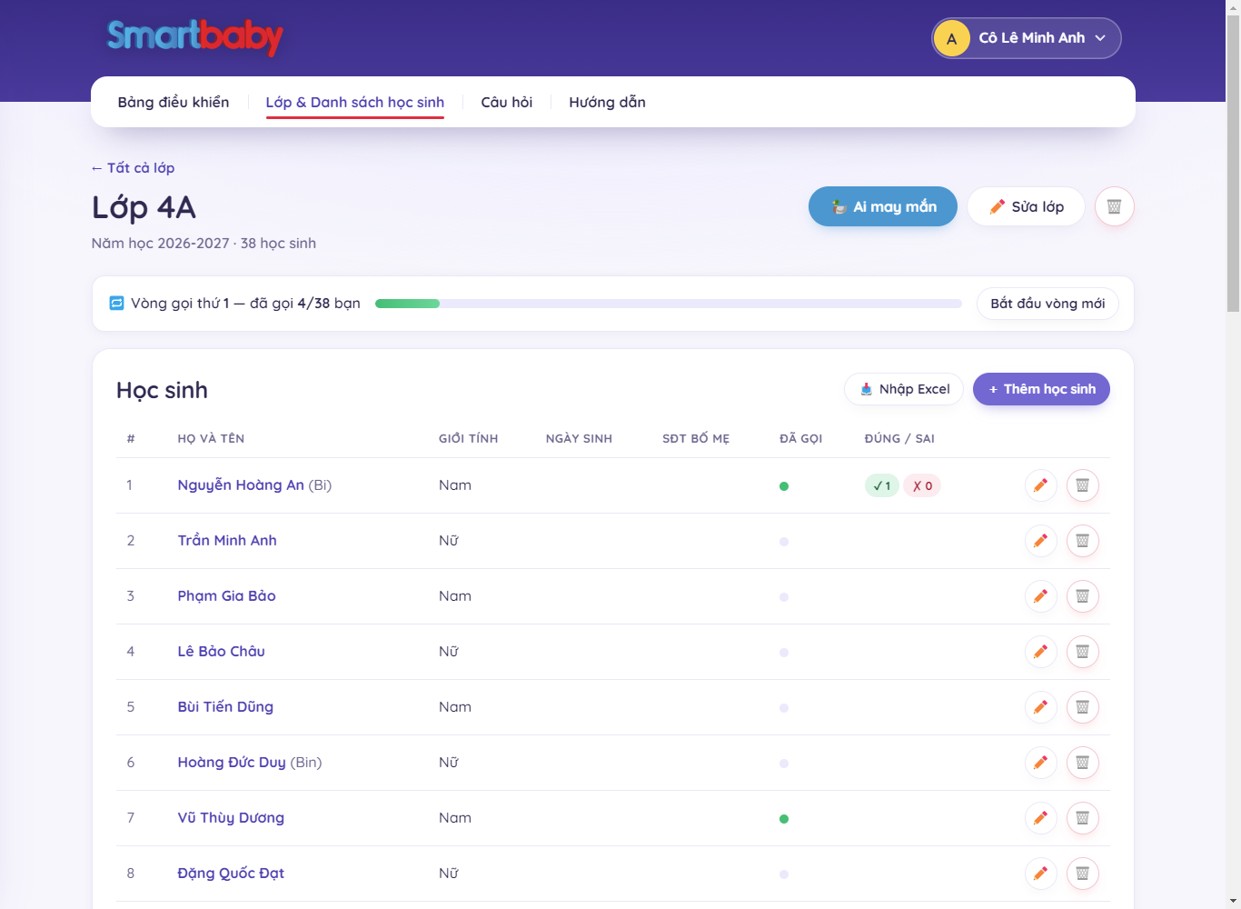Delete student Trần Minh Anh with trash icon
Viewport: 1241px width, 909px height.
pyautogui.click(x=1083, y=541)
